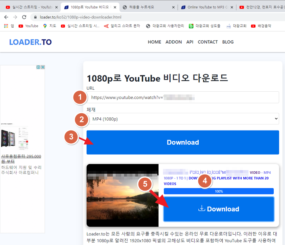
Task: Open the 배경음악 bookmark
Action: coord(261,26)
